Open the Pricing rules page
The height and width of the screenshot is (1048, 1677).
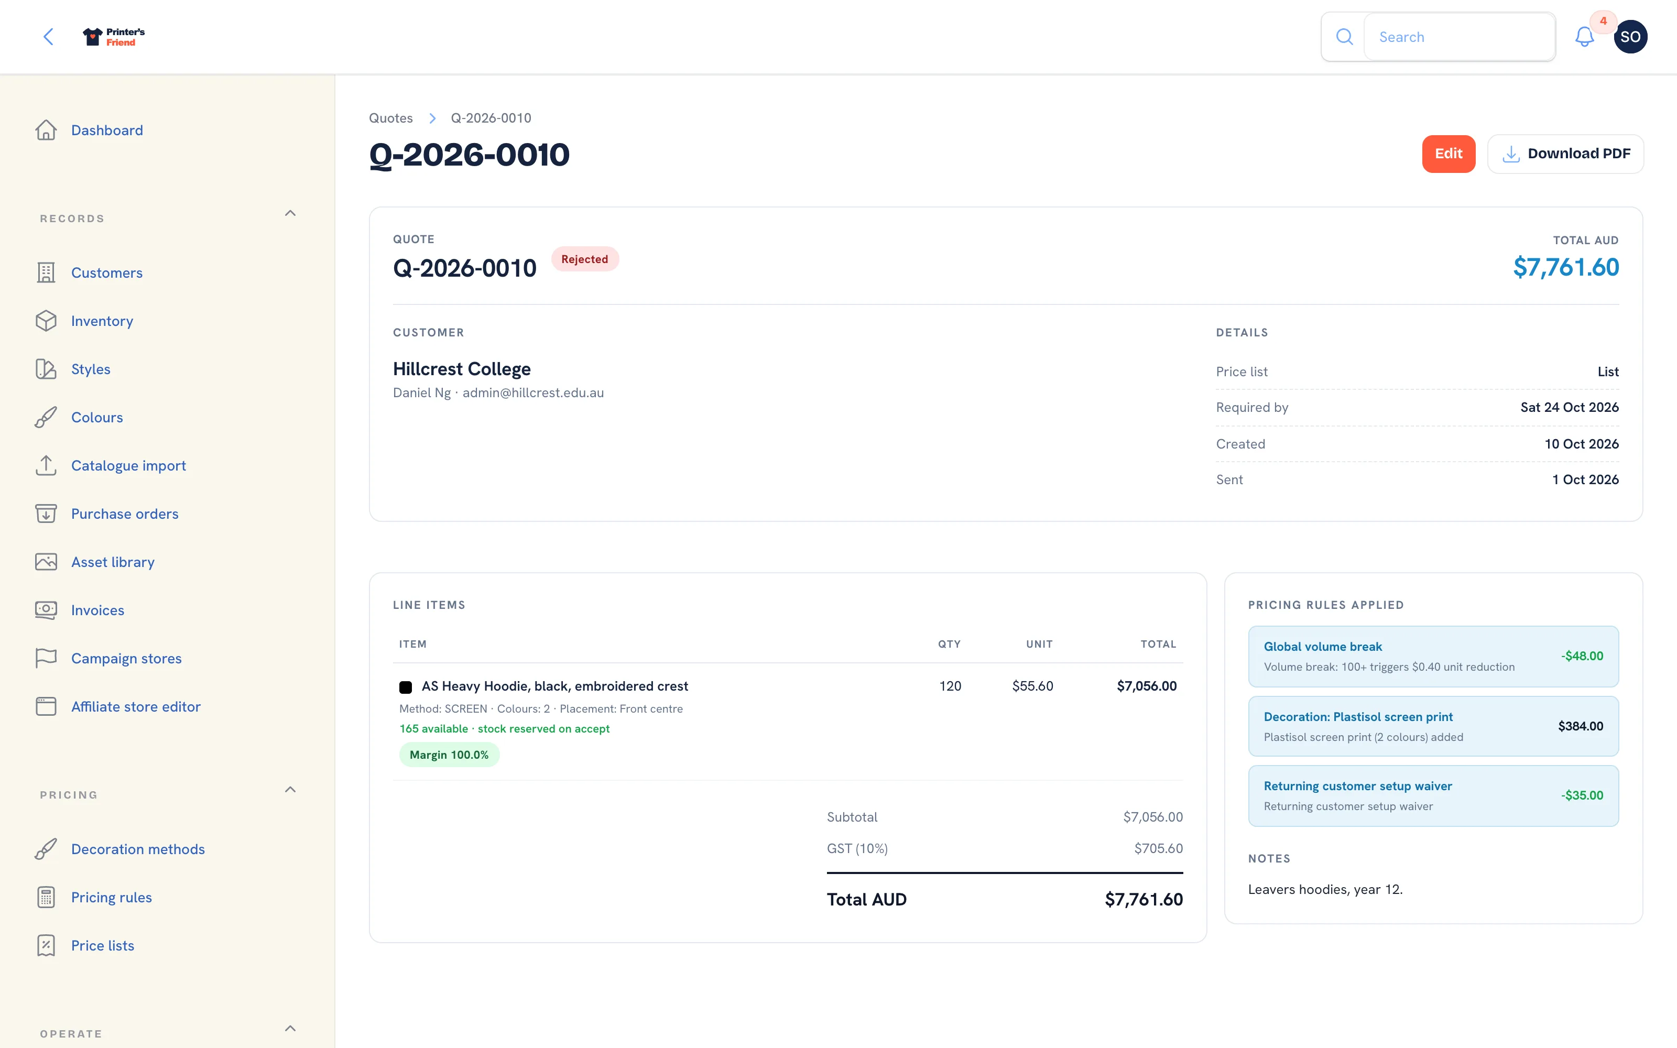[112, 897]
